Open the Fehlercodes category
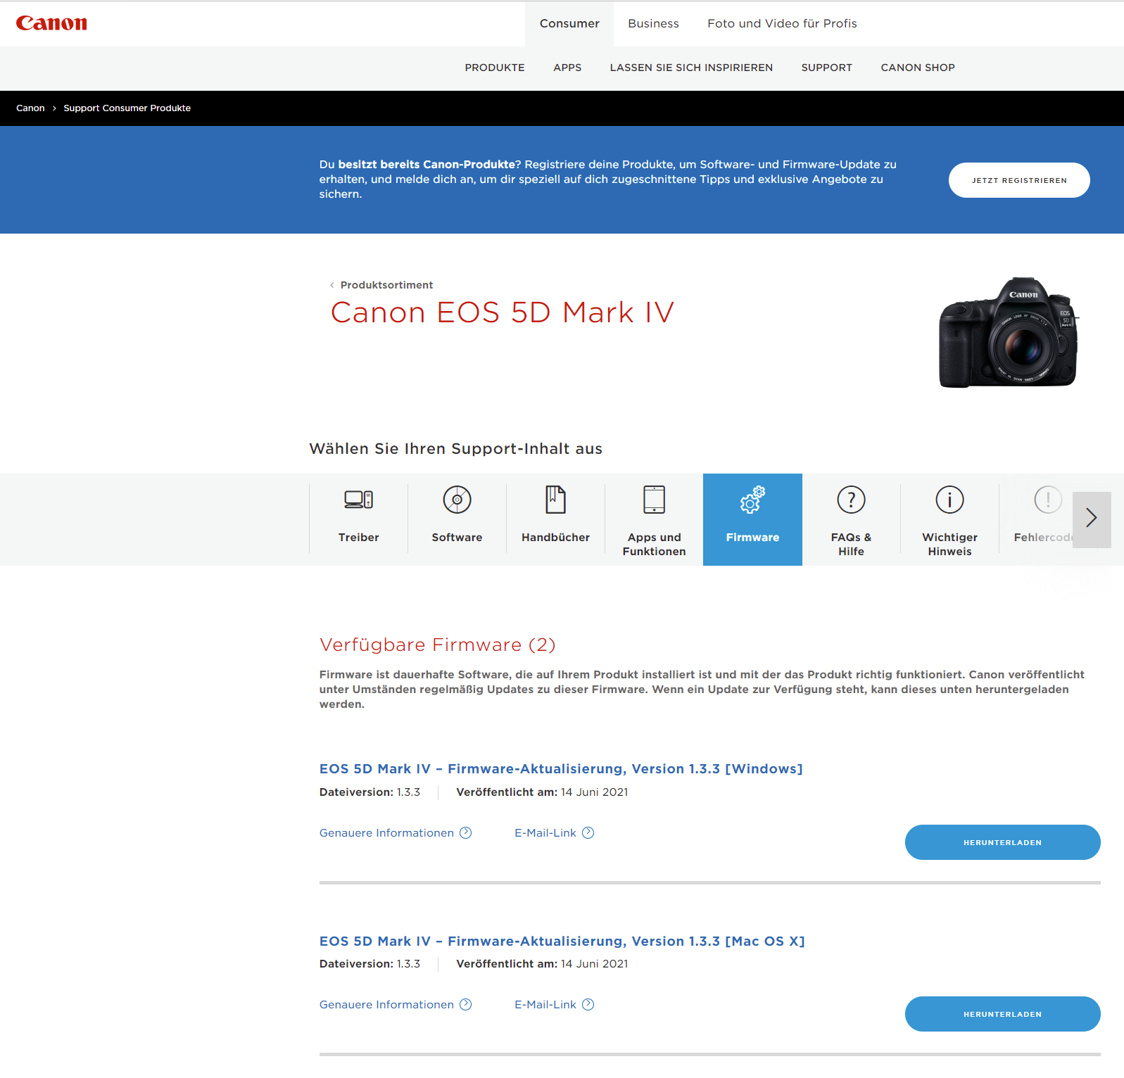This screenshot has width=1124, height=1078. pos(1042,519)
